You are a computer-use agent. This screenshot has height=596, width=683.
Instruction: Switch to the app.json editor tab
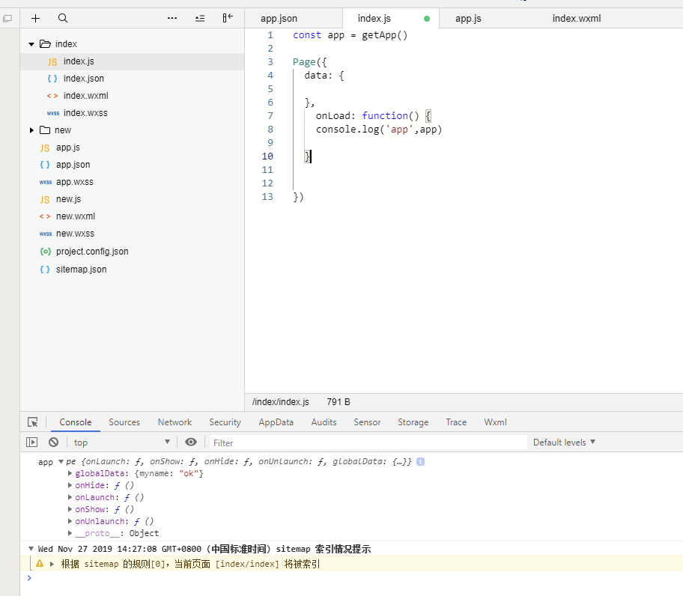click(x=279, y=19)
